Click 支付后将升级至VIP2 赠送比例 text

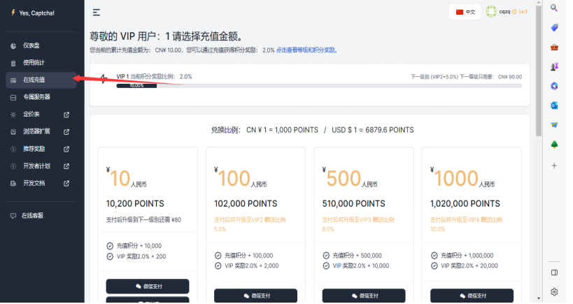[x=250, y=219]
